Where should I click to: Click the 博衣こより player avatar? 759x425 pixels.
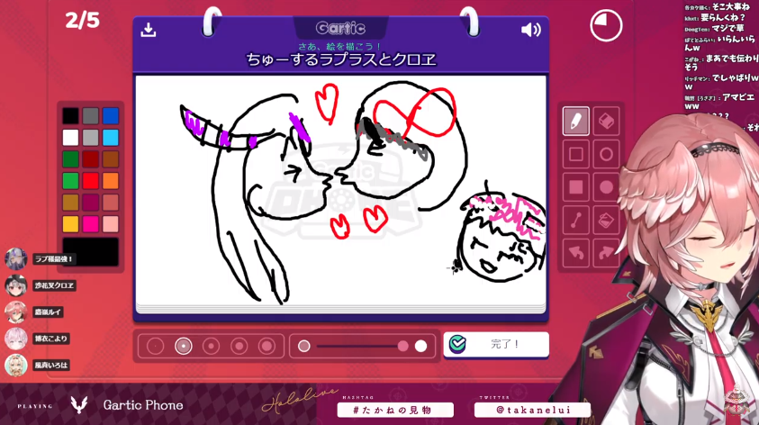click(16, 339)
